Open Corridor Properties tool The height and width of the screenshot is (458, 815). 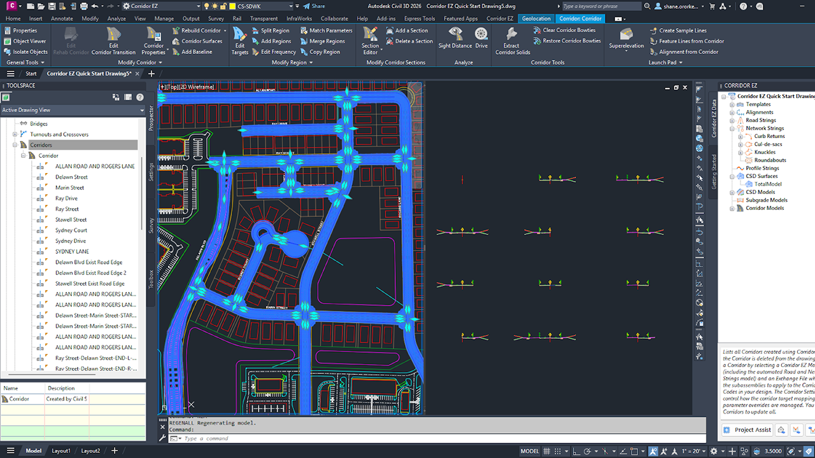point(153,41)
